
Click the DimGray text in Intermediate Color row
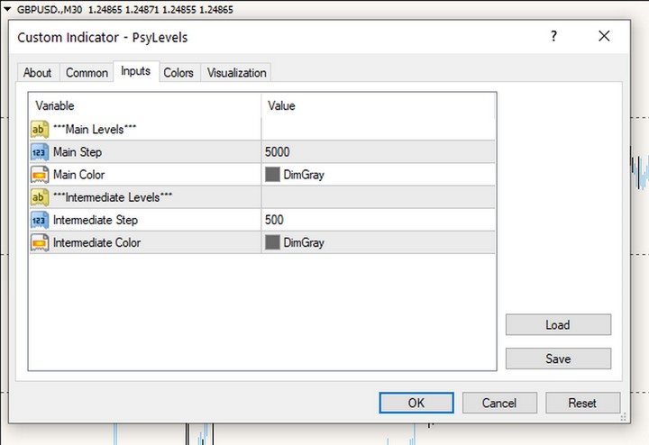[304, 242]
